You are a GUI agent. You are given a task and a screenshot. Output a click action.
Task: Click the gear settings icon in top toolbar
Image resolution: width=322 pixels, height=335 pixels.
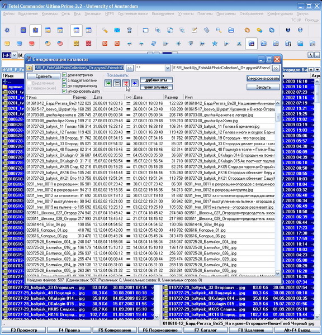pos(7,30)
